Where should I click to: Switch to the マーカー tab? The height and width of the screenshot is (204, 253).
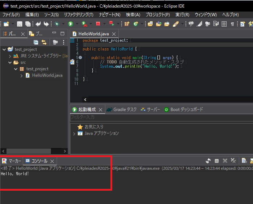coord(12,161)
